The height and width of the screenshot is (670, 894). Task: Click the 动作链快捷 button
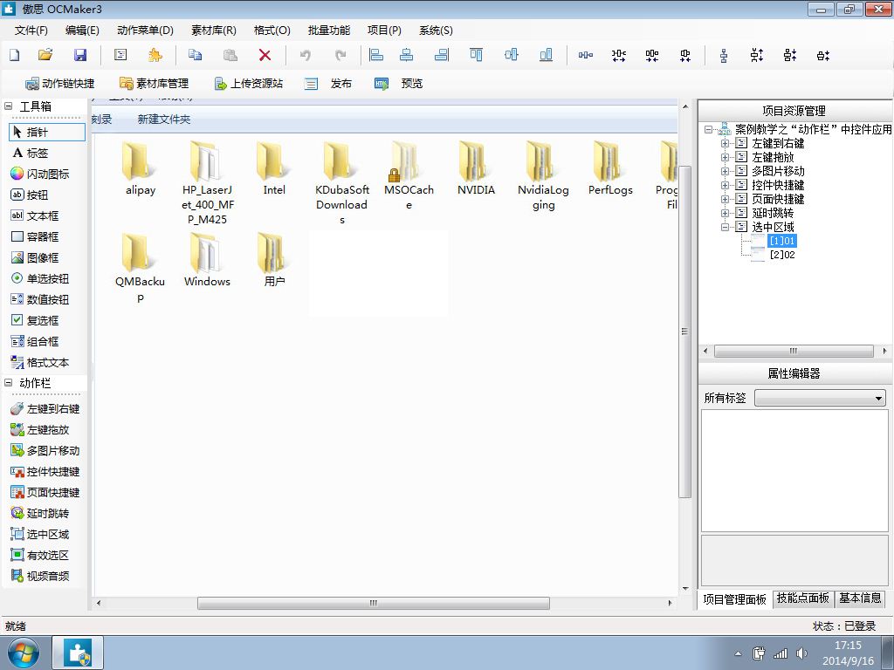(x=60, y=84)
